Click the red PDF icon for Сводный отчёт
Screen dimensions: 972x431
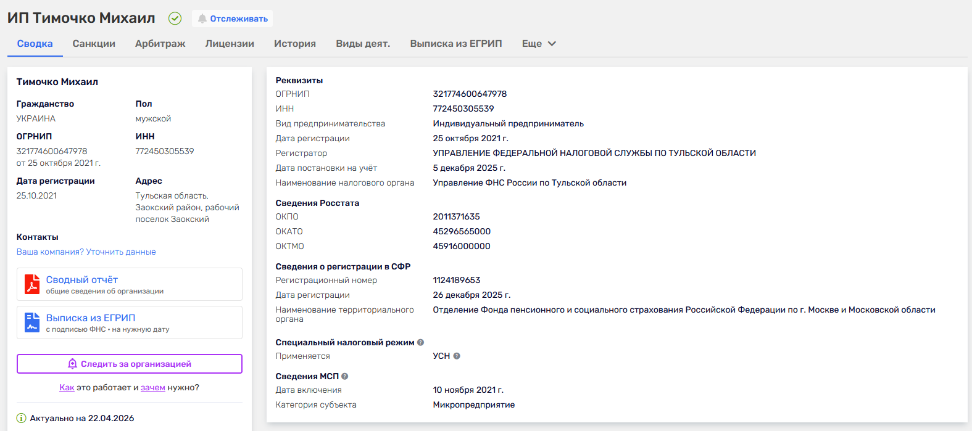click(32, 284)
